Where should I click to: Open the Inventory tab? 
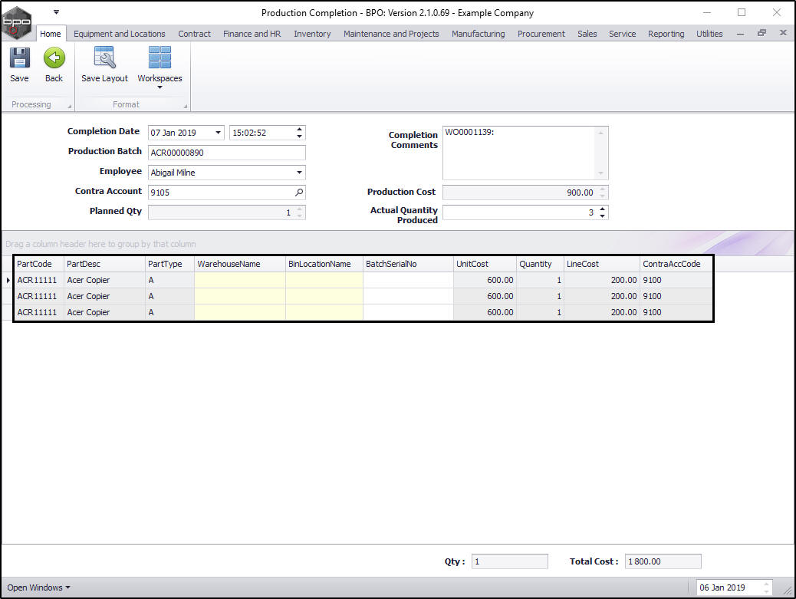[312, 34]
